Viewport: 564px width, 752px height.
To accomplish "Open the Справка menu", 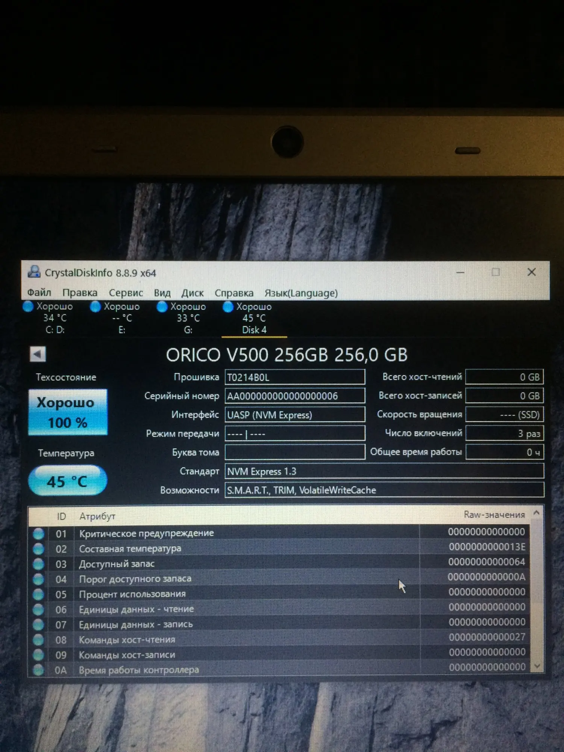I will pos(234,293).
